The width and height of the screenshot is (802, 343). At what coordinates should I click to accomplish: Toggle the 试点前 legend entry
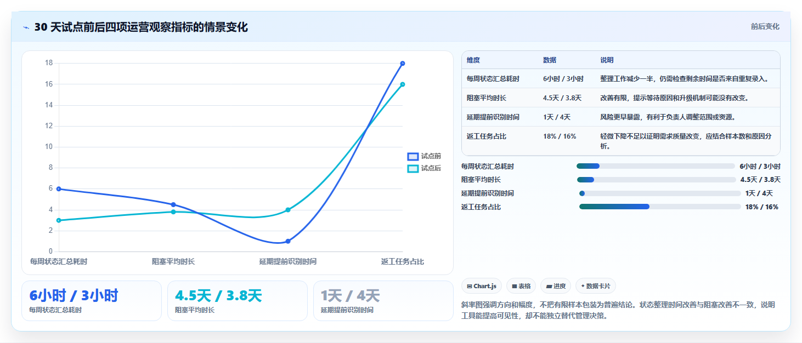tap(424, 156)
